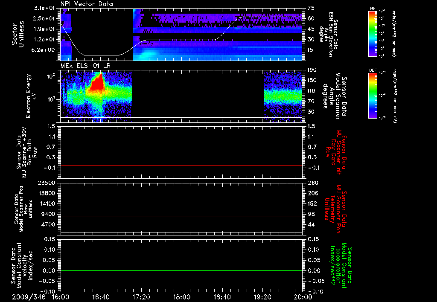Click the '4700' scanner position tick label

[49, 224]
